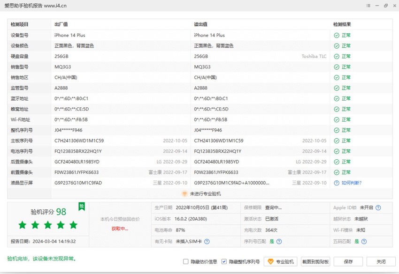The image size is (399, 274).
Task: Click the 截图到剪贴板 button
Action: (x=315, y=261)
